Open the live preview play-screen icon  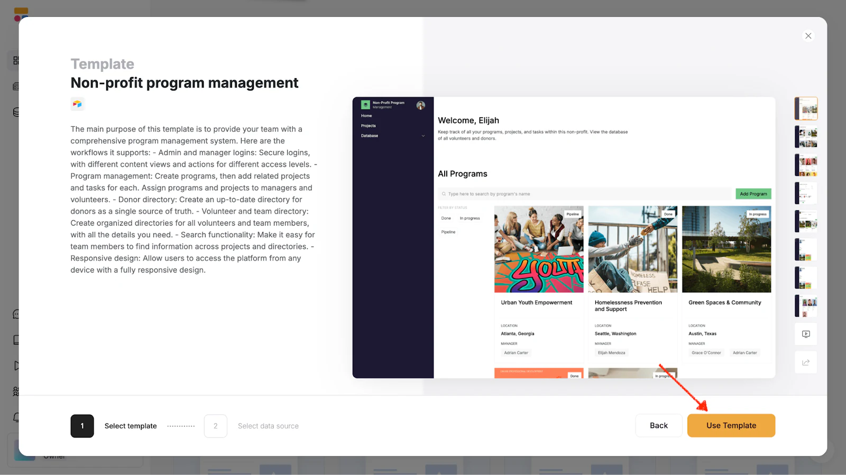[x=806, y=334]
